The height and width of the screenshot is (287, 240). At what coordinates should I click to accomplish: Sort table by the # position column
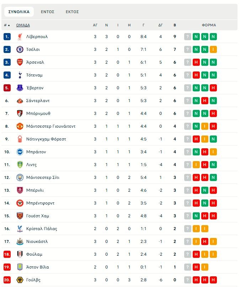pyautogui.click(x=7, y=25)
